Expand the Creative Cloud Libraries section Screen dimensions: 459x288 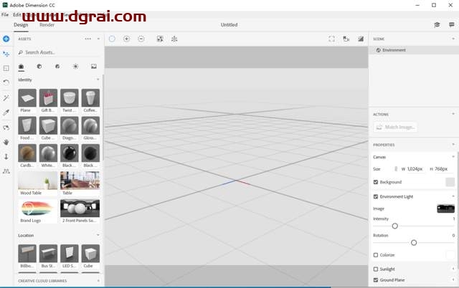98,281
